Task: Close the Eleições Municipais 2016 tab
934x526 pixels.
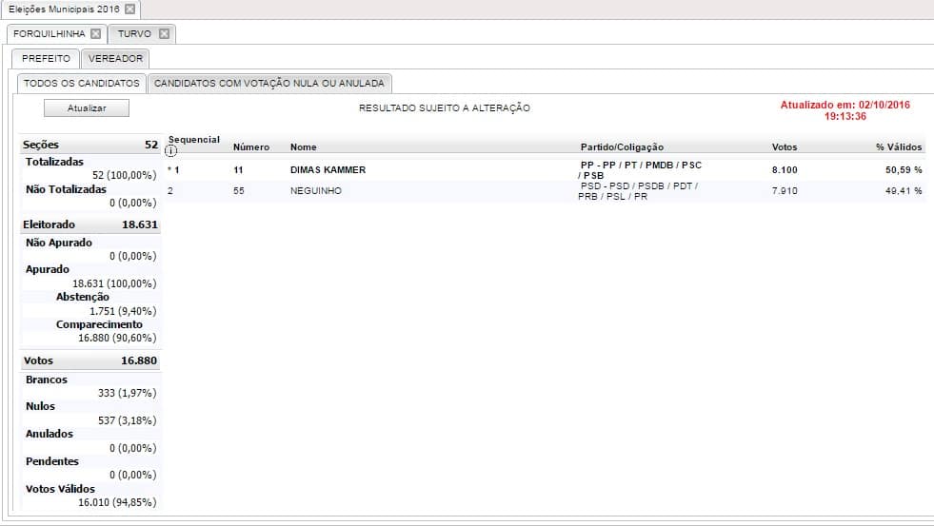Action: coord(129,10)
